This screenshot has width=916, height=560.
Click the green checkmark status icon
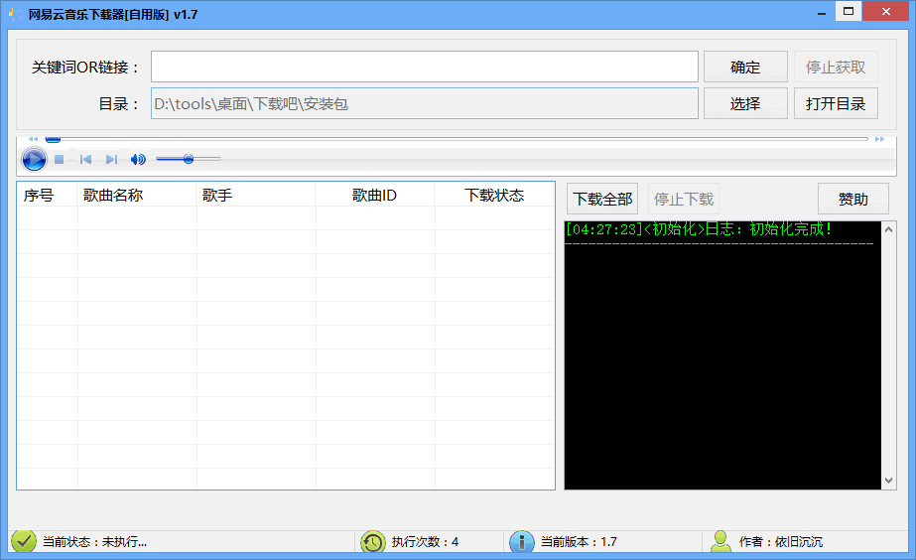(x=24, y=541)
